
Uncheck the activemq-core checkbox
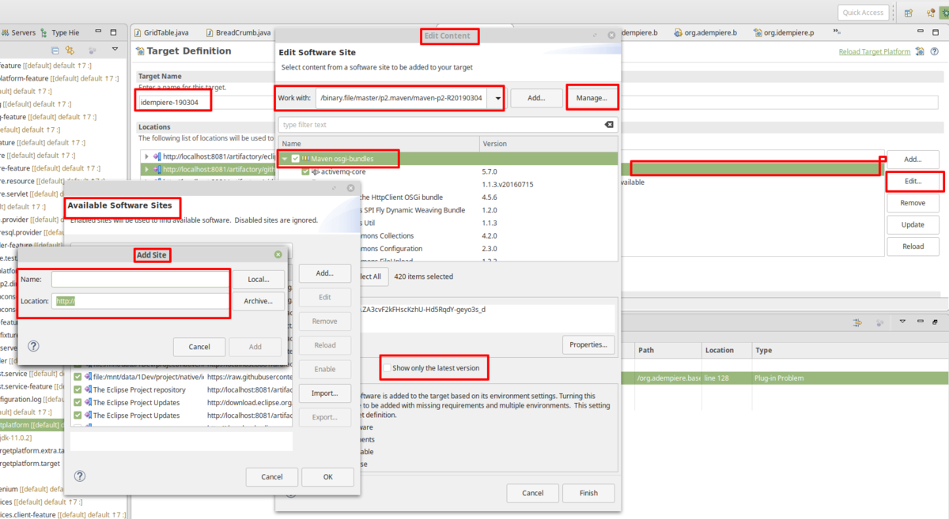coord(305,171)
